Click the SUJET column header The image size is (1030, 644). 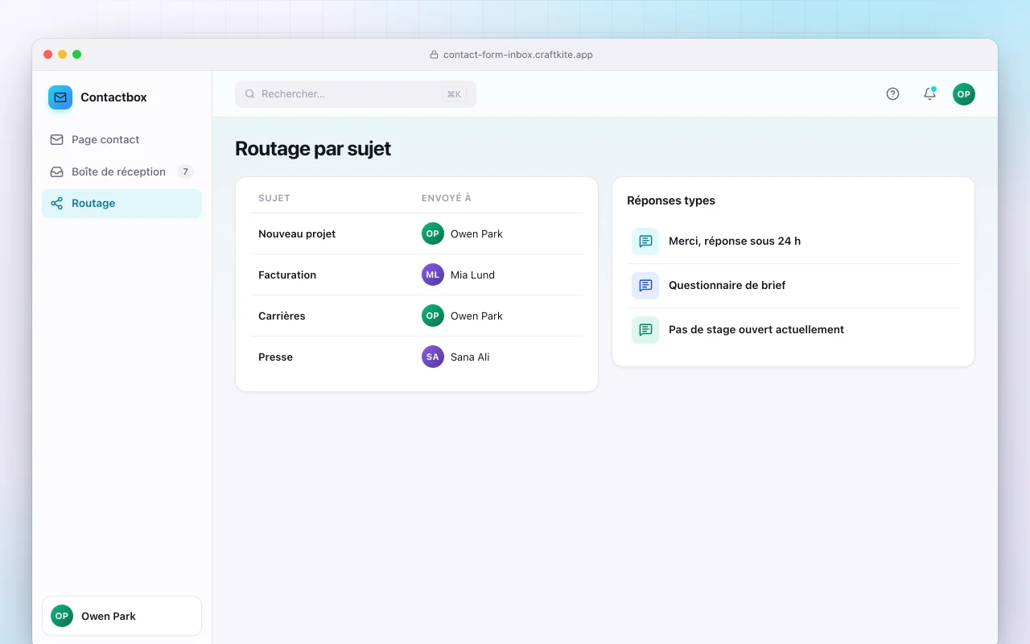click(x=274, y=198)
